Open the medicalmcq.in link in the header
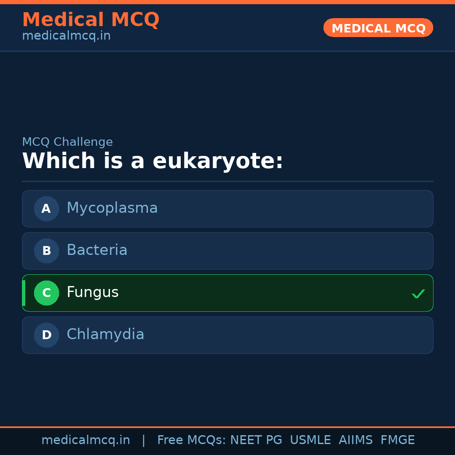The width and height of the screenshot is (455, 455). [66, 36]
